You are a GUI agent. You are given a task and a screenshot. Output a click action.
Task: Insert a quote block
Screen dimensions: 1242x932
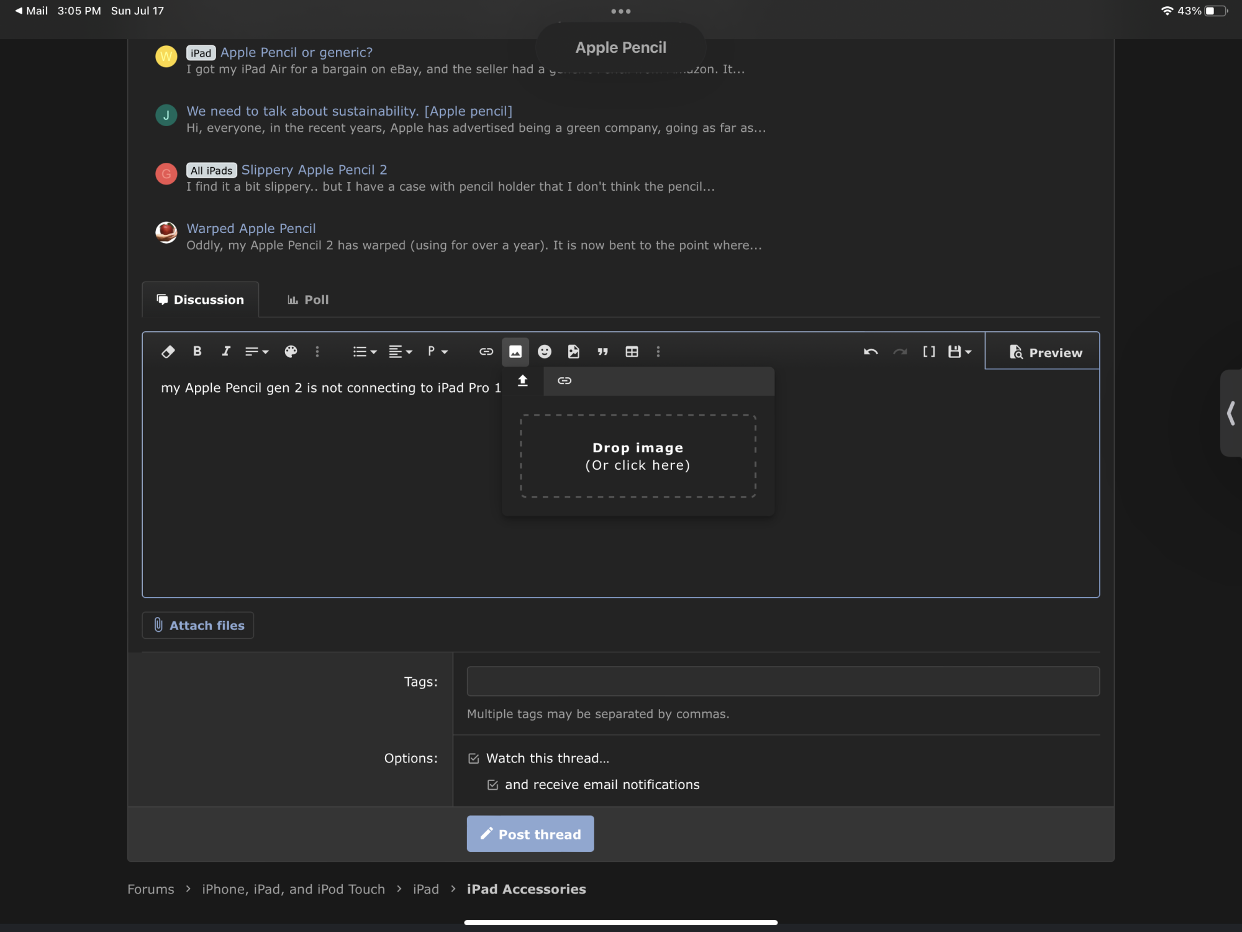pyautogui.click(x=602, y=352)
